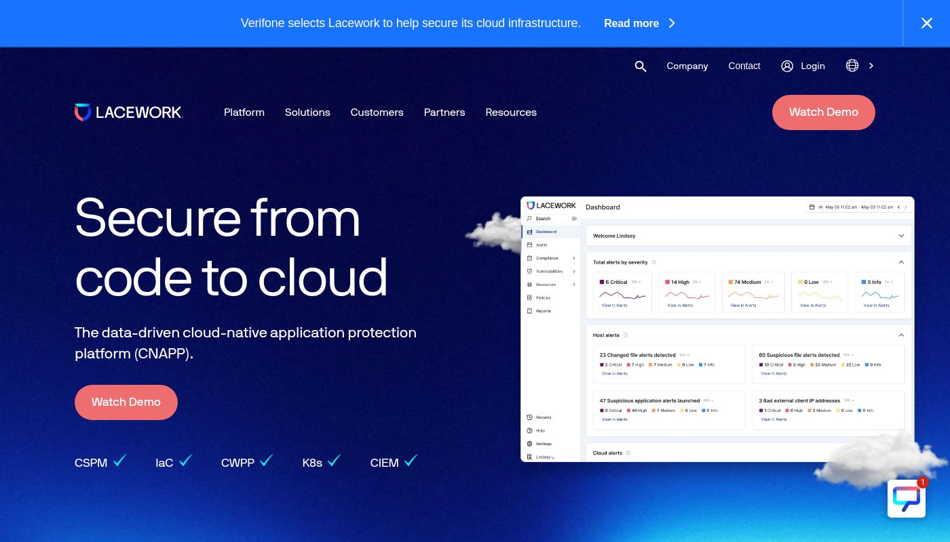Click the May 06 to May 09 date range
This screenshot has height=542, width=950.
pos(859,207)
